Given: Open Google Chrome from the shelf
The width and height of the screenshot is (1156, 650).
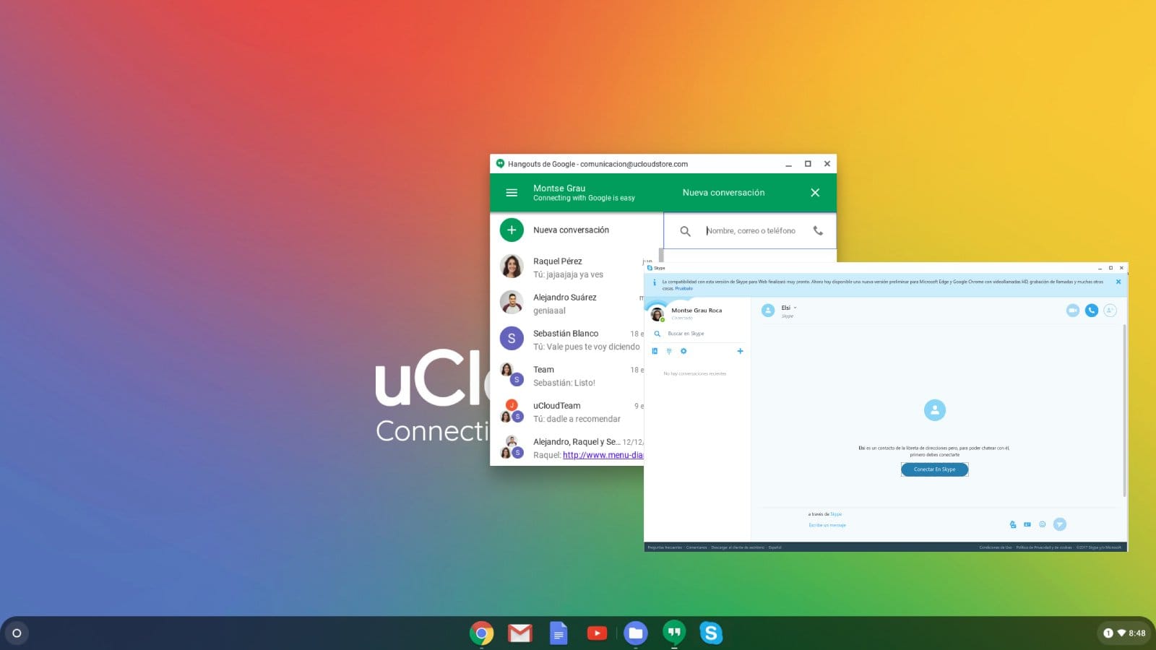Looking at the screenshot, I should point(481,633).
